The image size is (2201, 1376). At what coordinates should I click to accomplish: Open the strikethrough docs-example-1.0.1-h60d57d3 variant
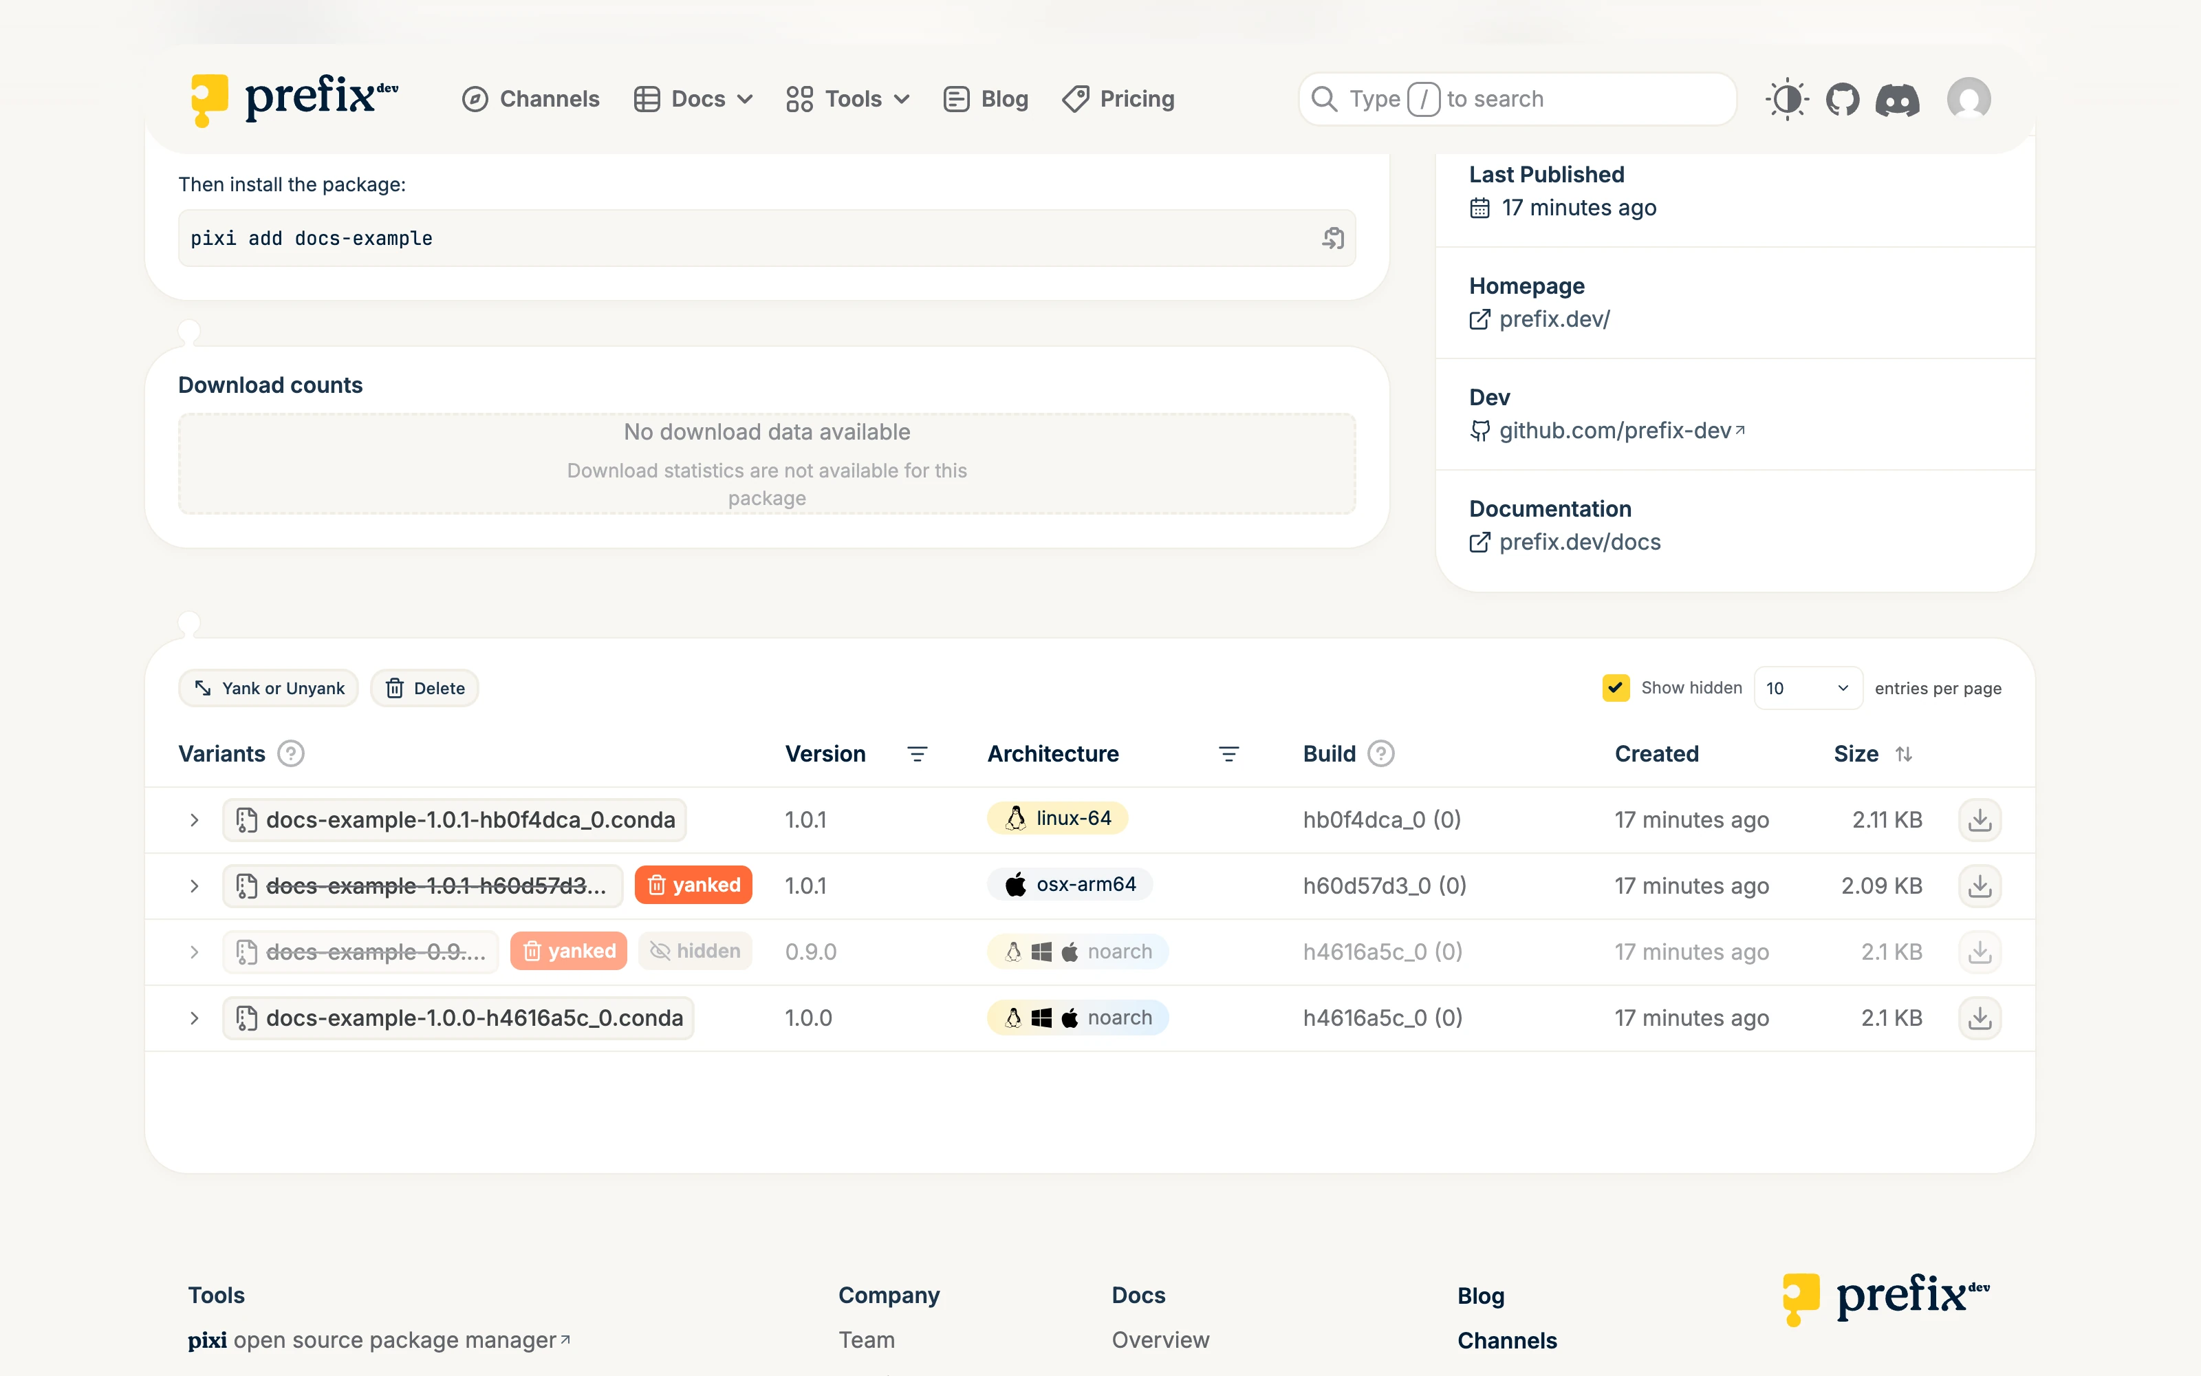tap(423, 885)
